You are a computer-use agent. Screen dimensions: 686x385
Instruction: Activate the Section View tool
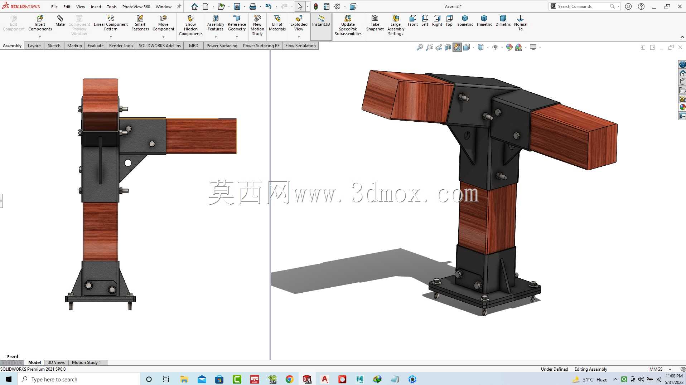448,47
